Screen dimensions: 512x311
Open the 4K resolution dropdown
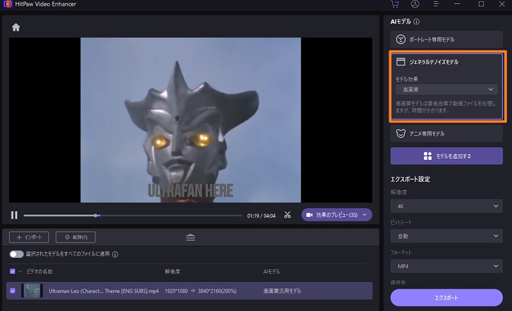tap(446, 205)
